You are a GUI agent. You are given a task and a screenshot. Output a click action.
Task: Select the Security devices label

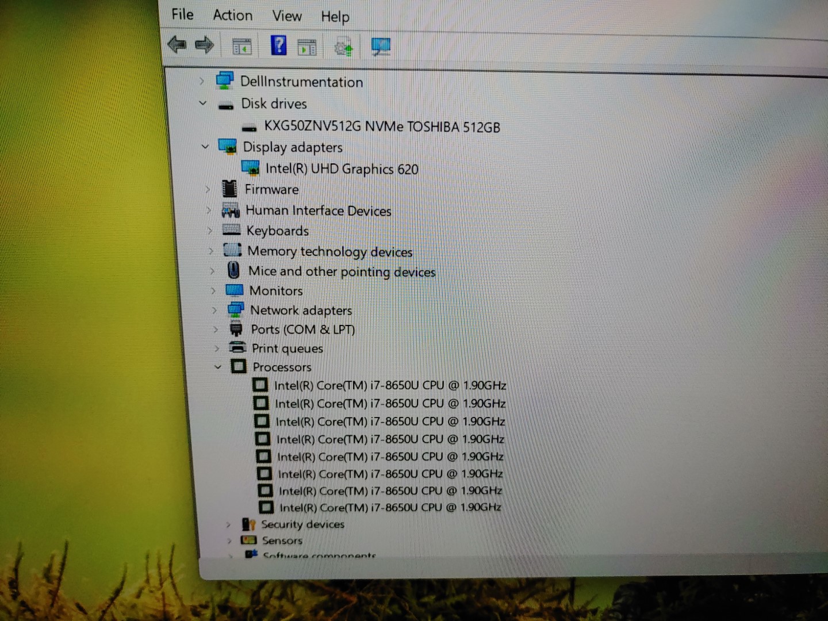coord(303,524)
